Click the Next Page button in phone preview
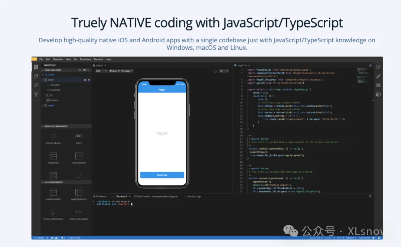The height and width of the screenshot is (247, 401). tap(162, 175)
